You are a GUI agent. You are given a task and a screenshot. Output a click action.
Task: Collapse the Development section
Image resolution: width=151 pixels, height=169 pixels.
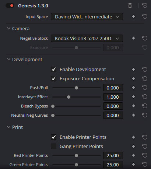(8, 59)
